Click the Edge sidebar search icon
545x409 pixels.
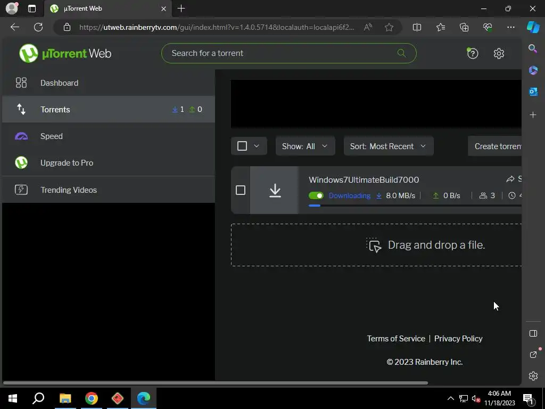[533, 48]
